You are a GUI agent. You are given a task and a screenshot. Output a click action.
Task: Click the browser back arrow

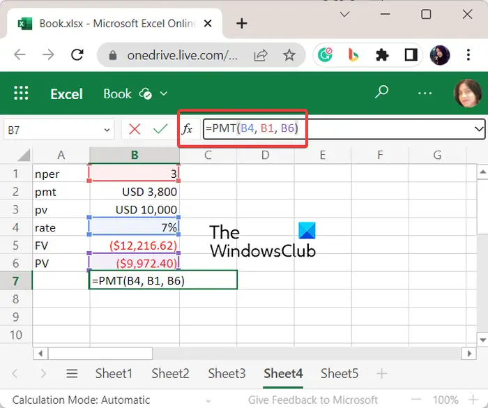pos(20,55)
